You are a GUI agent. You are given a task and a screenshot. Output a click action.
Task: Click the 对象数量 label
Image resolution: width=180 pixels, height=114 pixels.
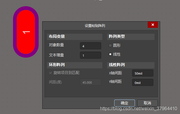[x=56, y=45]
